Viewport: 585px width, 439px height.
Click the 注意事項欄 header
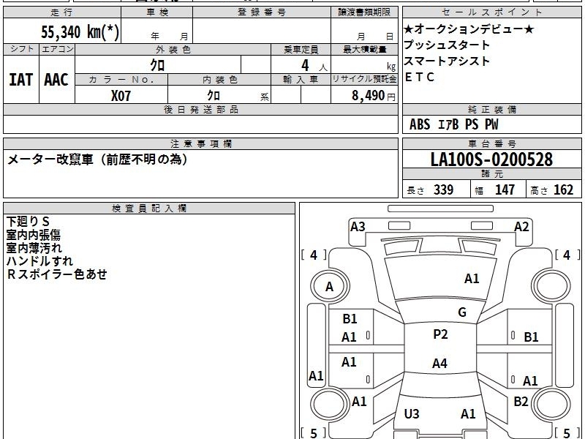(x=200, y=143)
